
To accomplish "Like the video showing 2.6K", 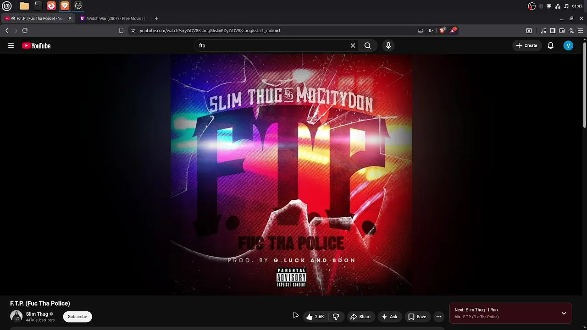I will 315,317.
